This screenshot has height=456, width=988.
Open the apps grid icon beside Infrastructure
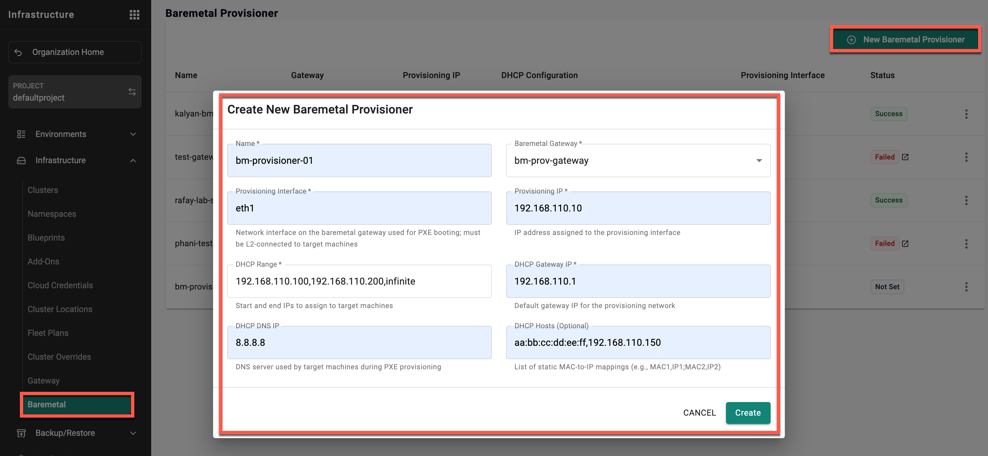pos(134,15)
